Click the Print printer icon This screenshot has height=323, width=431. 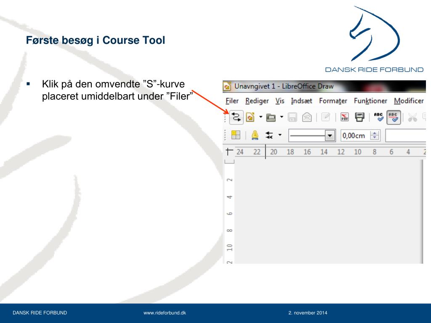[359, 117]
